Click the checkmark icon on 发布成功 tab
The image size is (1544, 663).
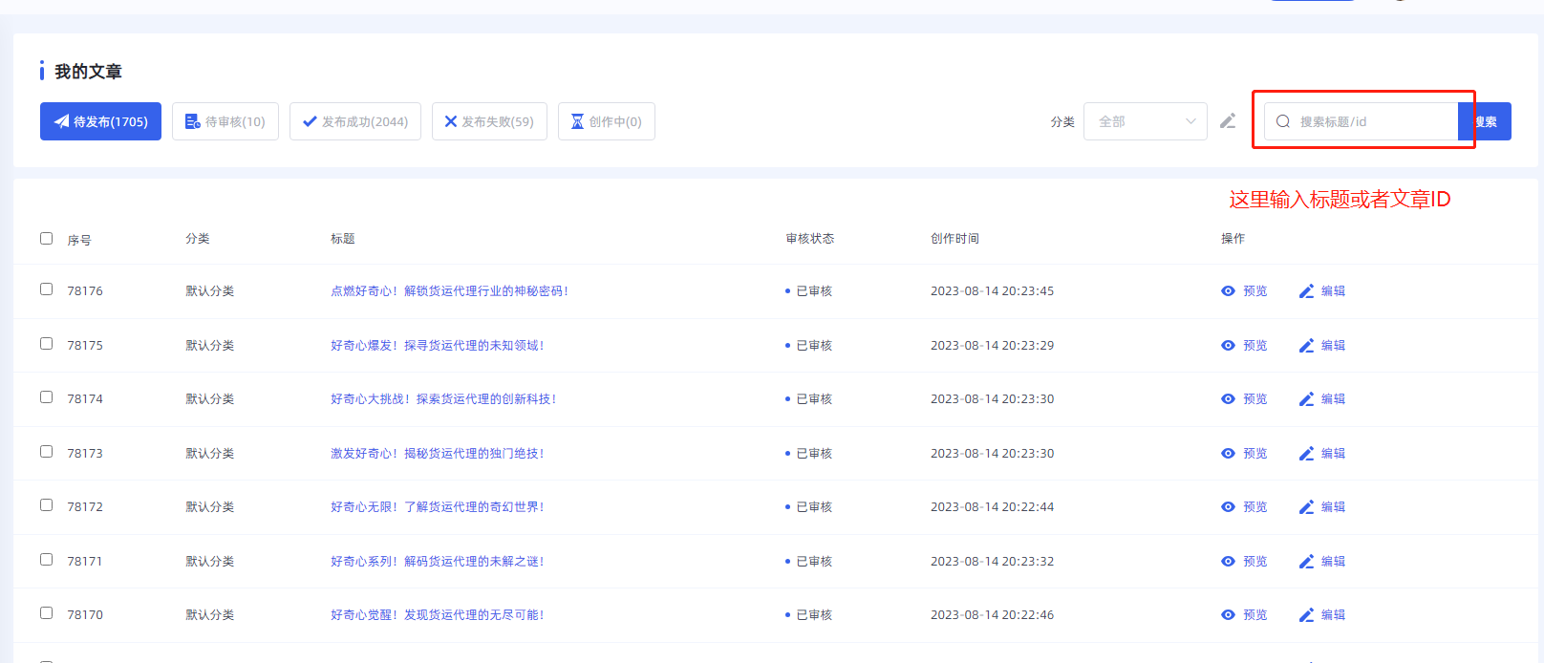(x=310, y=121)
